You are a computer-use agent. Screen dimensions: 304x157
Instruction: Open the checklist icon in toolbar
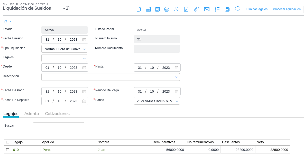(x=217, y=9)
